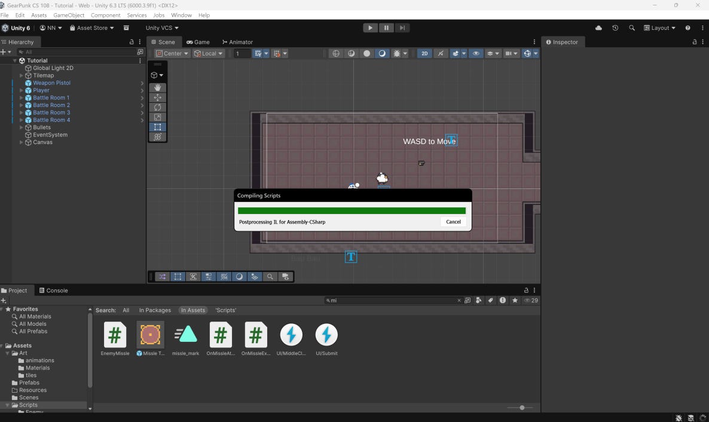
Task: Expand the Canvas object in Hierarchy
Action: pyautogui.click(x=22, y=142)
